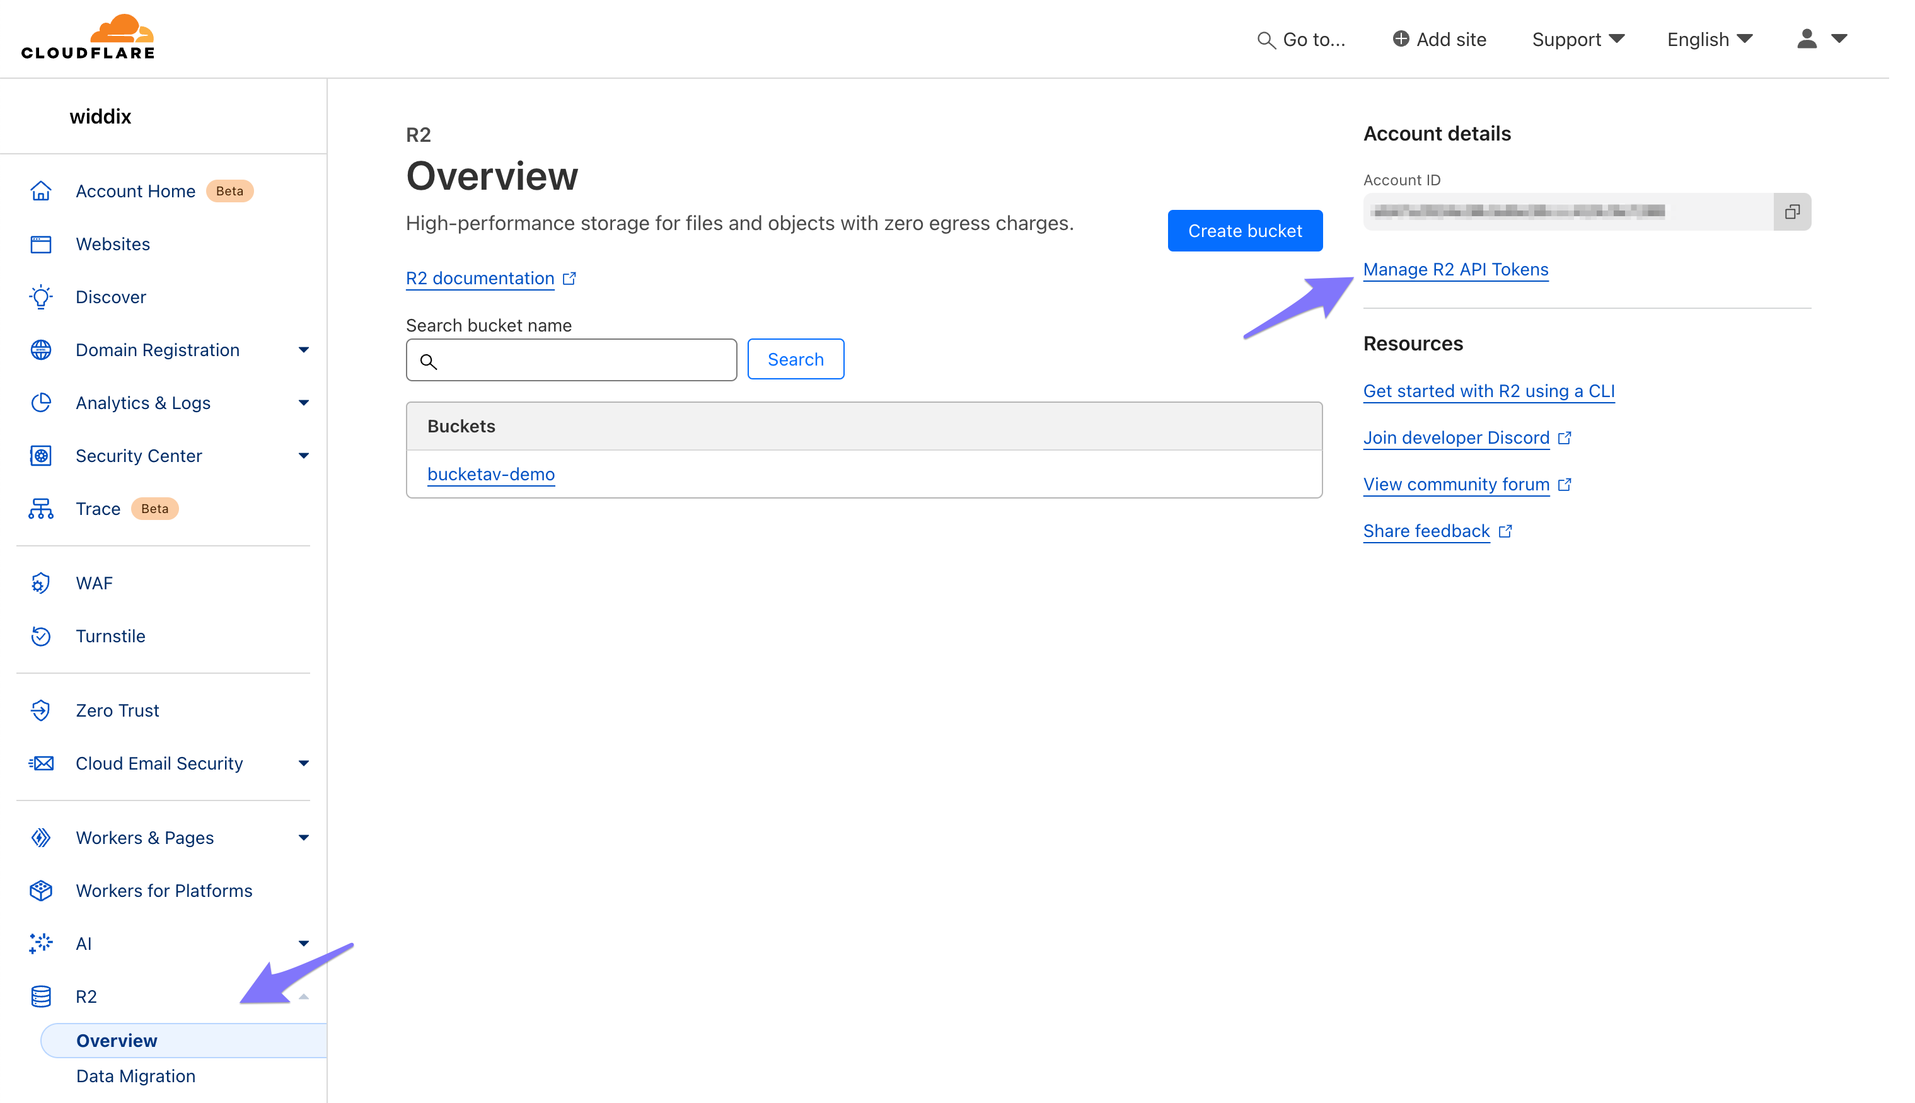Collapse the R2 submenu arrow
This screenshot has height=1103, width=1915.
click(304, 997)
